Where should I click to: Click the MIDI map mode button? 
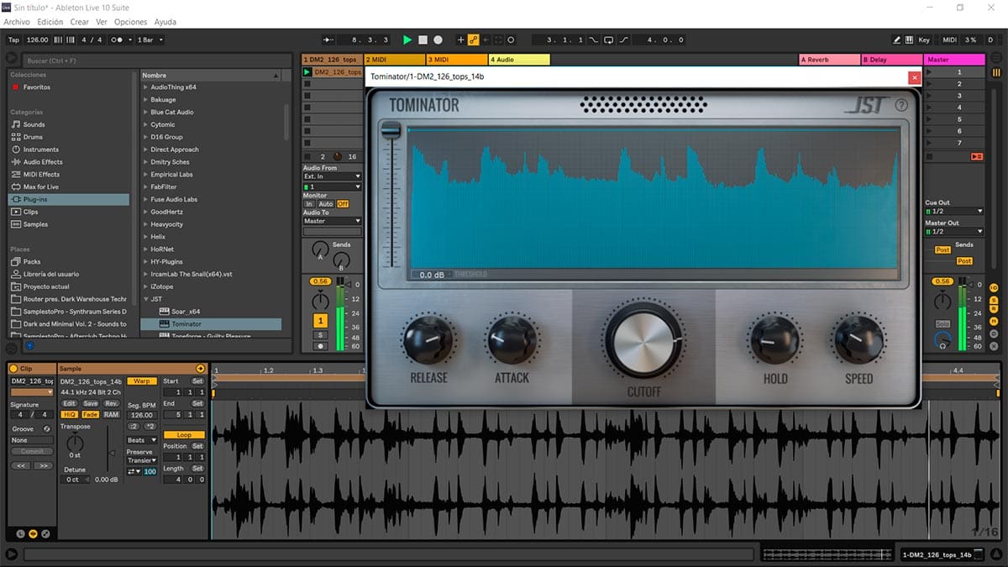coord(949,39)
